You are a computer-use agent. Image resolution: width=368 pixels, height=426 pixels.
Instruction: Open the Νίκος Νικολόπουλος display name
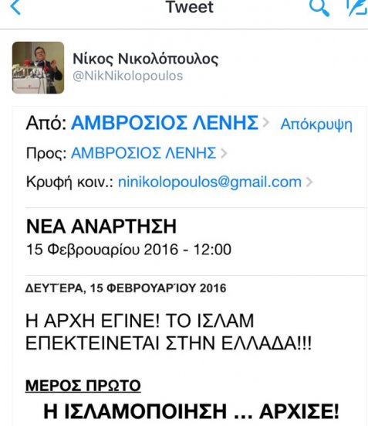pyautogui.click(x=146, y=59)
